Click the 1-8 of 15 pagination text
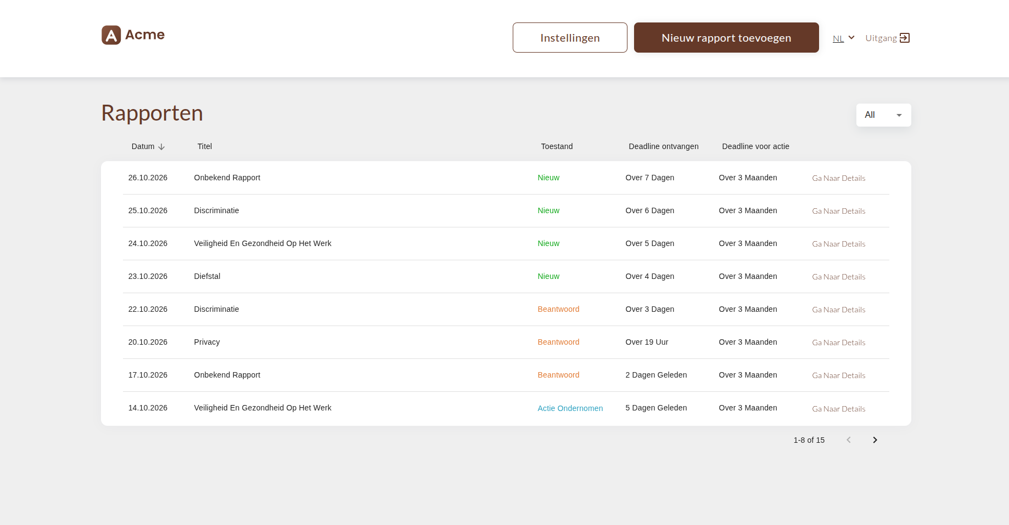The width and height of the screenshot is (1009, 525). pyautogui.click(x=809, y=440)
